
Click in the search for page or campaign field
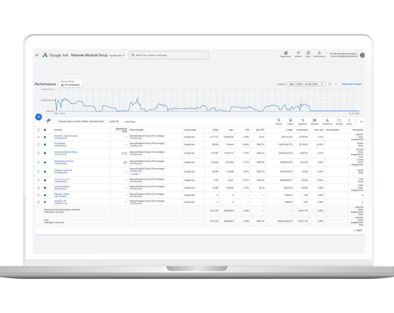[x=169, y=55]
